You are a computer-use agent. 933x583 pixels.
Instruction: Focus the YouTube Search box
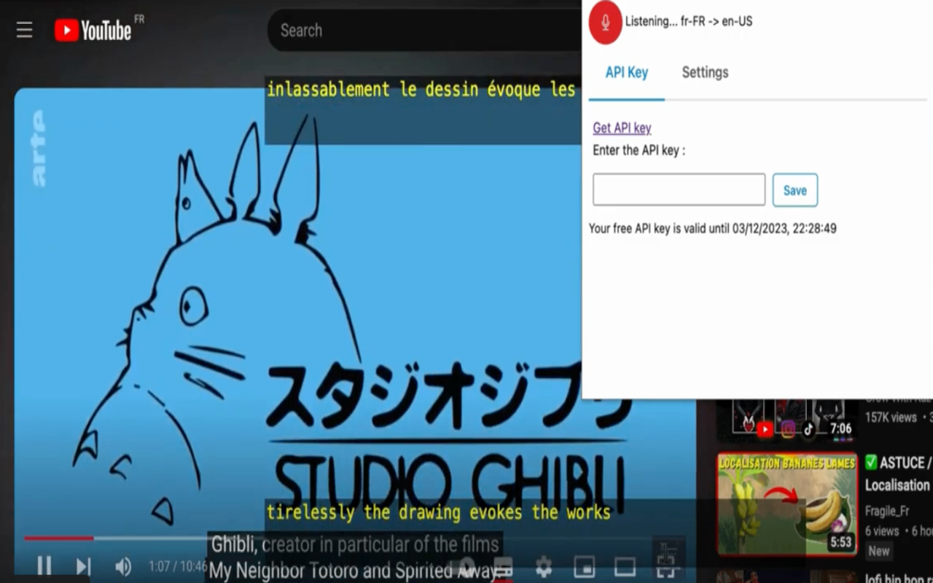(424, 31)
